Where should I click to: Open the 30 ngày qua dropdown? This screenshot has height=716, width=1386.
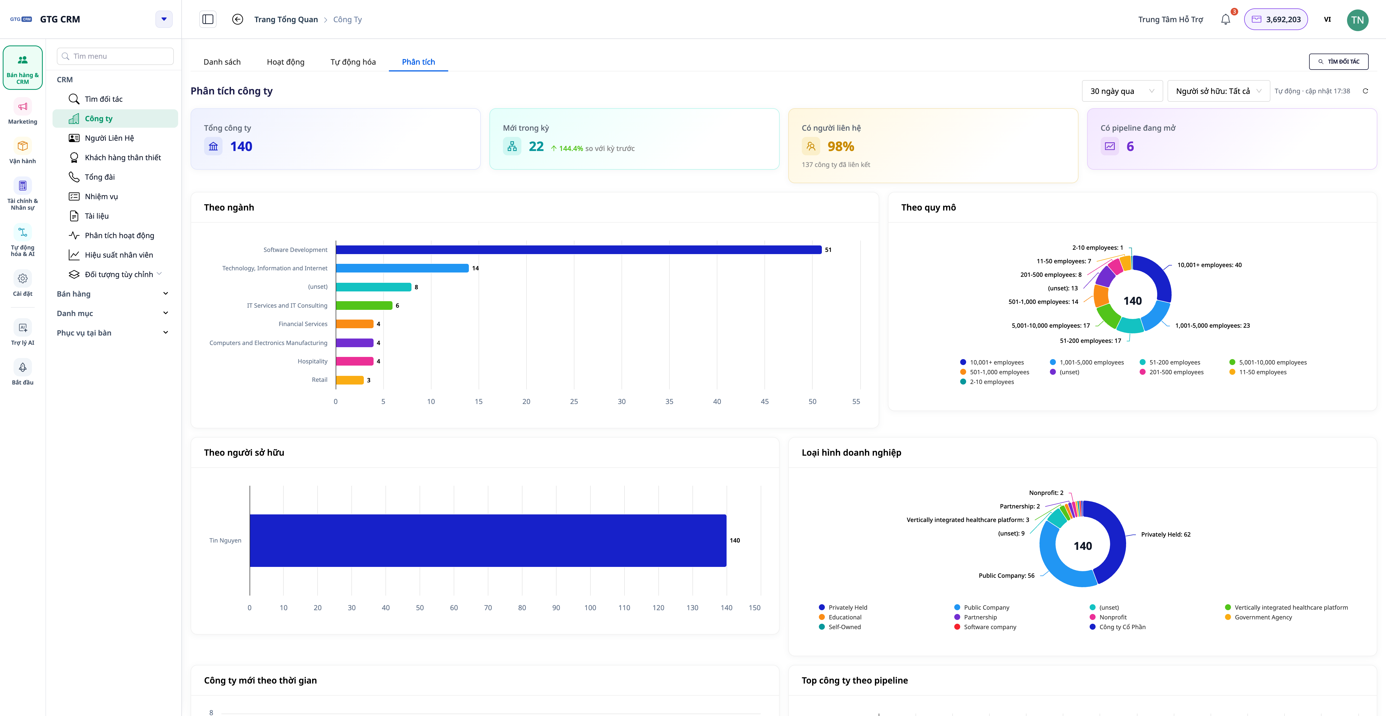(1122, 91)
